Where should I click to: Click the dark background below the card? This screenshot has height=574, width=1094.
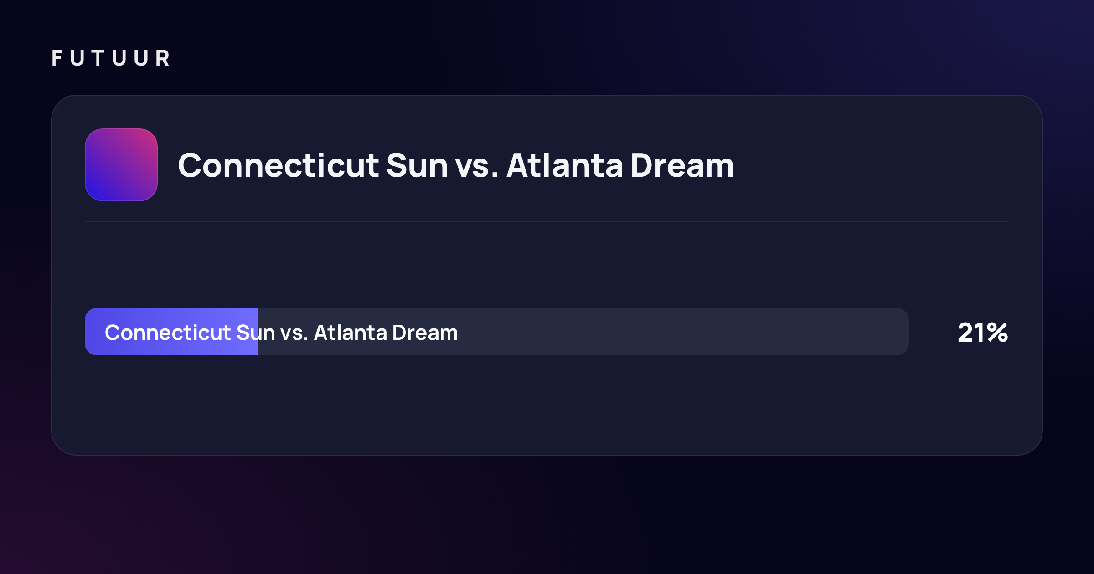click(547, 515)
